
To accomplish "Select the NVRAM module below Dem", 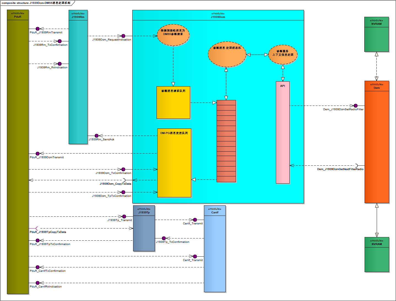I will [377, 254].
